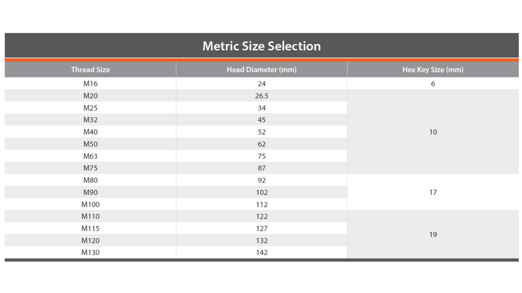Select the M100 thread size cell
This screenshot has width=522, height=293.
pos(90,204)
